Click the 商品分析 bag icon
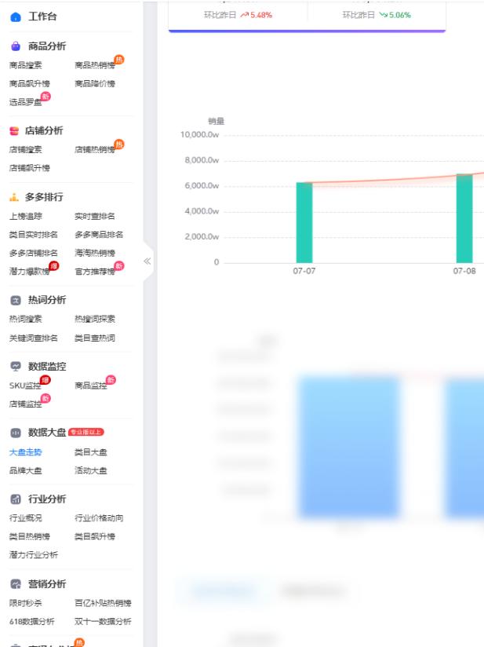 pos(16,46)
